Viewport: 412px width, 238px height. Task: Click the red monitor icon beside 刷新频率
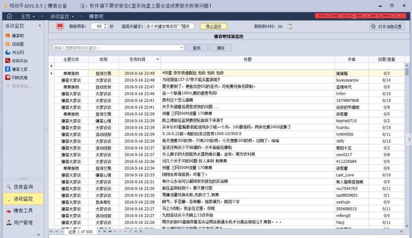(60, 26)
